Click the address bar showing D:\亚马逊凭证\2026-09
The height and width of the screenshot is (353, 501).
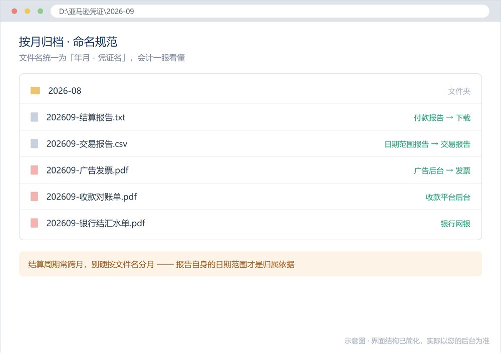coord(270,11)
